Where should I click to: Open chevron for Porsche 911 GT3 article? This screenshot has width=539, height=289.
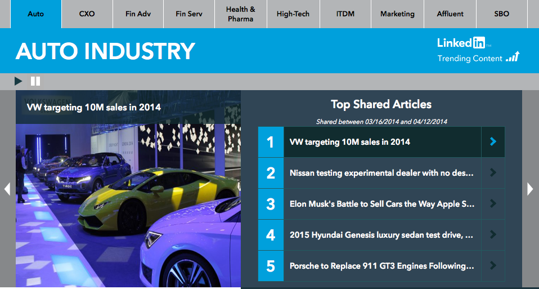pyautogui.click(x=493, y=265)
